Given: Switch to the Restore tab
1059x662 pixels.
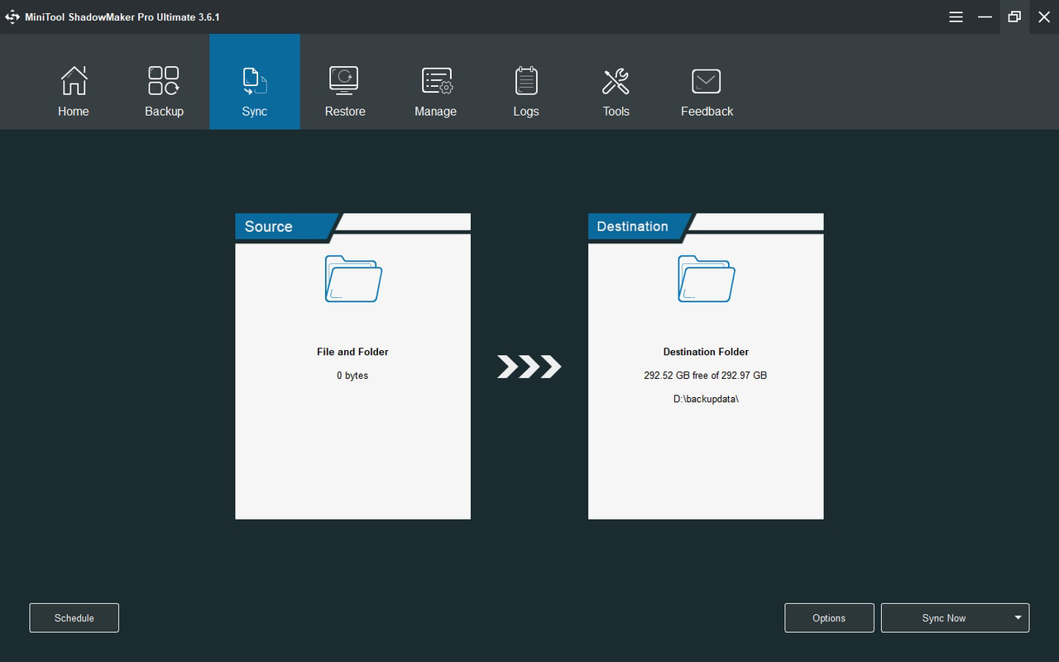Looking at the screenshot, I should (x=345, y=91).
